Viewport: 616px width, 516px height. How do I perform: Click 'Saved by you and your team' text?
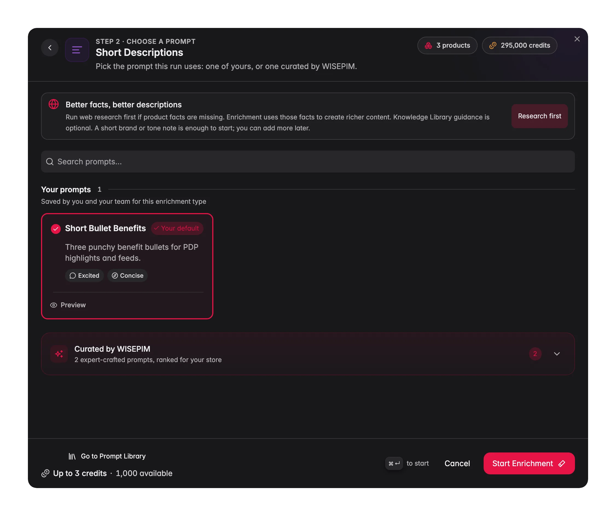[123, 201]
